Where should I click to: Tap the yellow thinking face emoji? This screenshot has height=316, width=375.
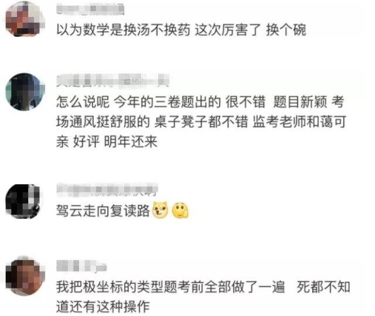click(180, 210)
